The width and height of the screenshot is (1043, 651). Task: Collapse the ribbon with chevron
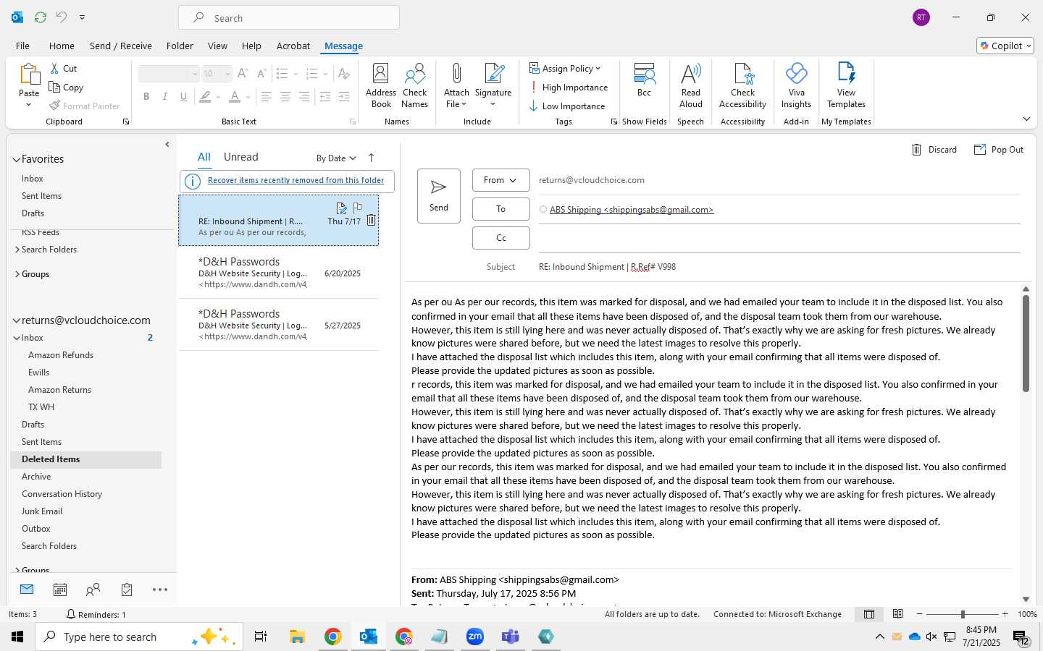click(1026, 119)
